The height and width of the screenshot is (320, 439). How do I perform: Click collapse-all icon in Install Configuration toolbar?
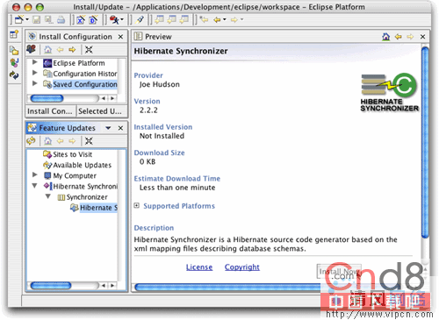89,49
